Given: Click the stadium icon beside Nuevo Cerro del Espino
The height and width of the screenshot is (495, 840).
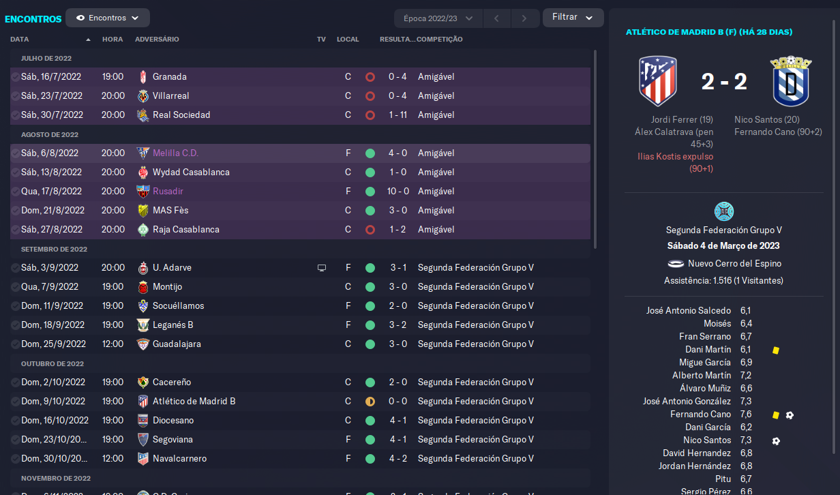Looking at the screenshot, I should pyautogui.click(x=676, y=264).
